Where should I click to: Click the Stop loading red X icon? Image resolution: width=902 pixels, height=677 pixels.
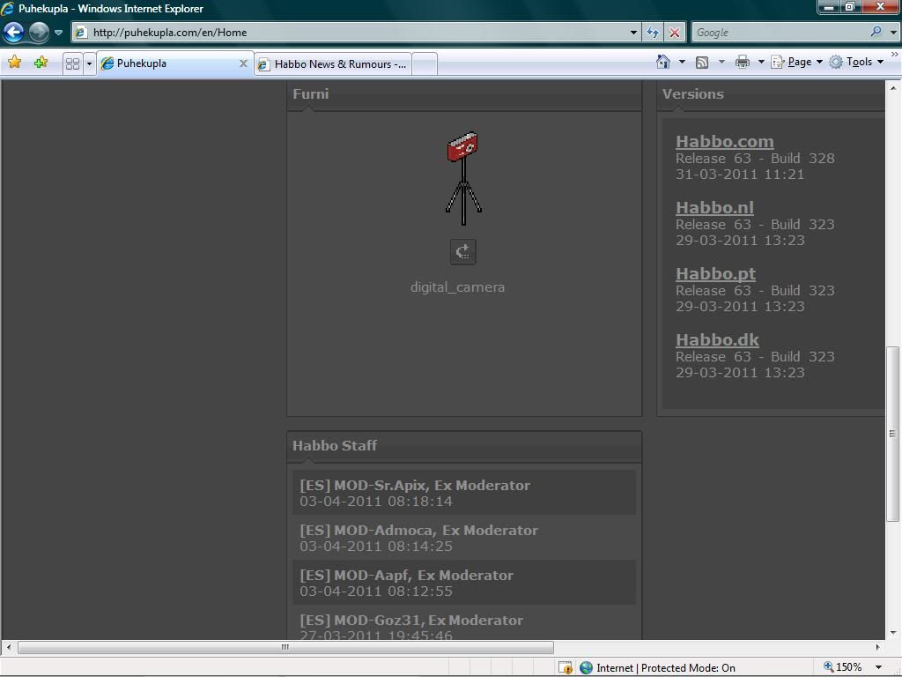click(x=675, y=33)
